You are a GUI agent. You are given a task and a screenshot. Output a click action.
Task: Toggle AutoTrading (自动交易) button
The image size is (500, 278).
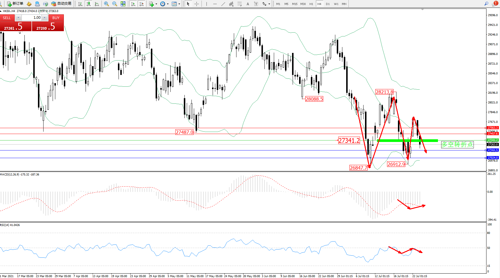61,4
